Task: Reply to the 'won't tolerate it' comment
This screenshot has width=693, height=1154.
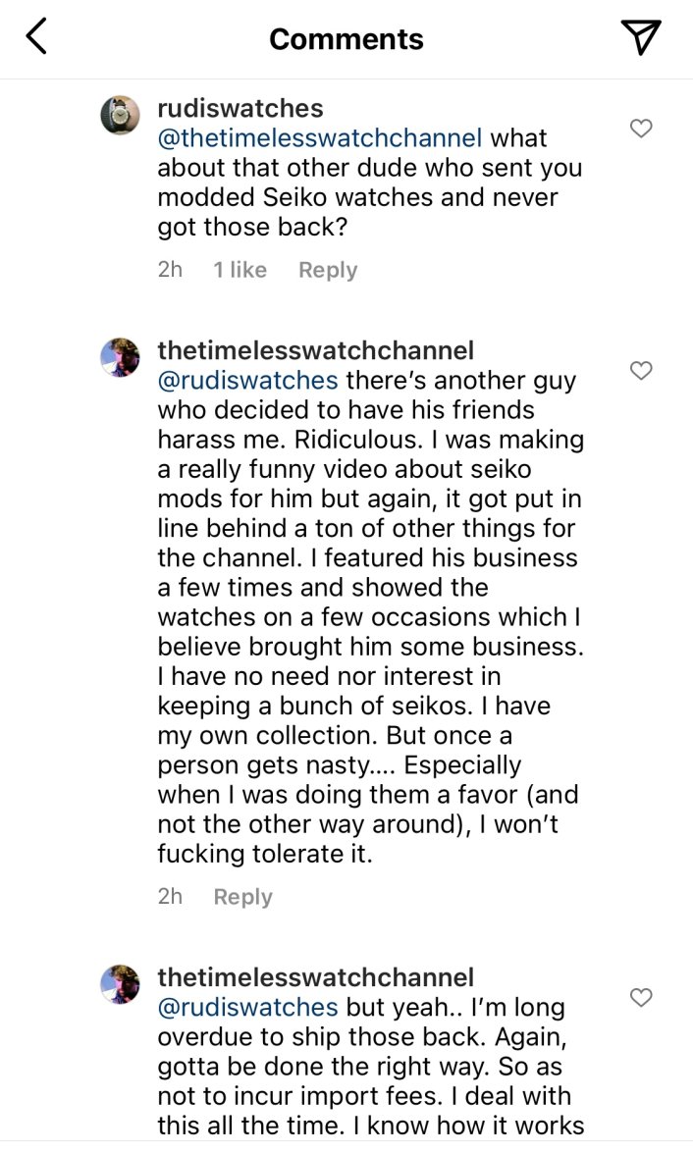Action: pos(243,897)
